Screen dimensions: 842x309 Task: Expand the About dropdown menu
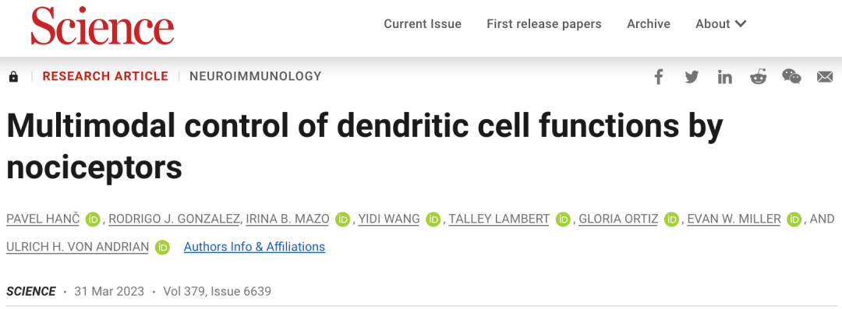720,24
